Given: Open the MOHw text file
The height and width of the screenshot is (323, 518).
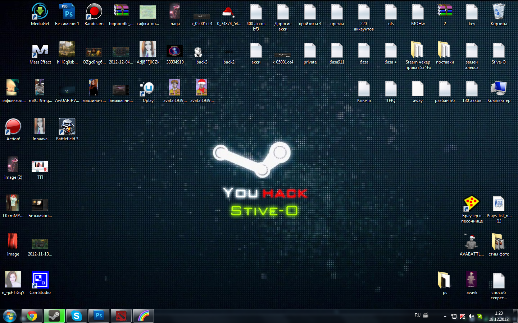Looking at the screenshot, I should click(418, 14).
